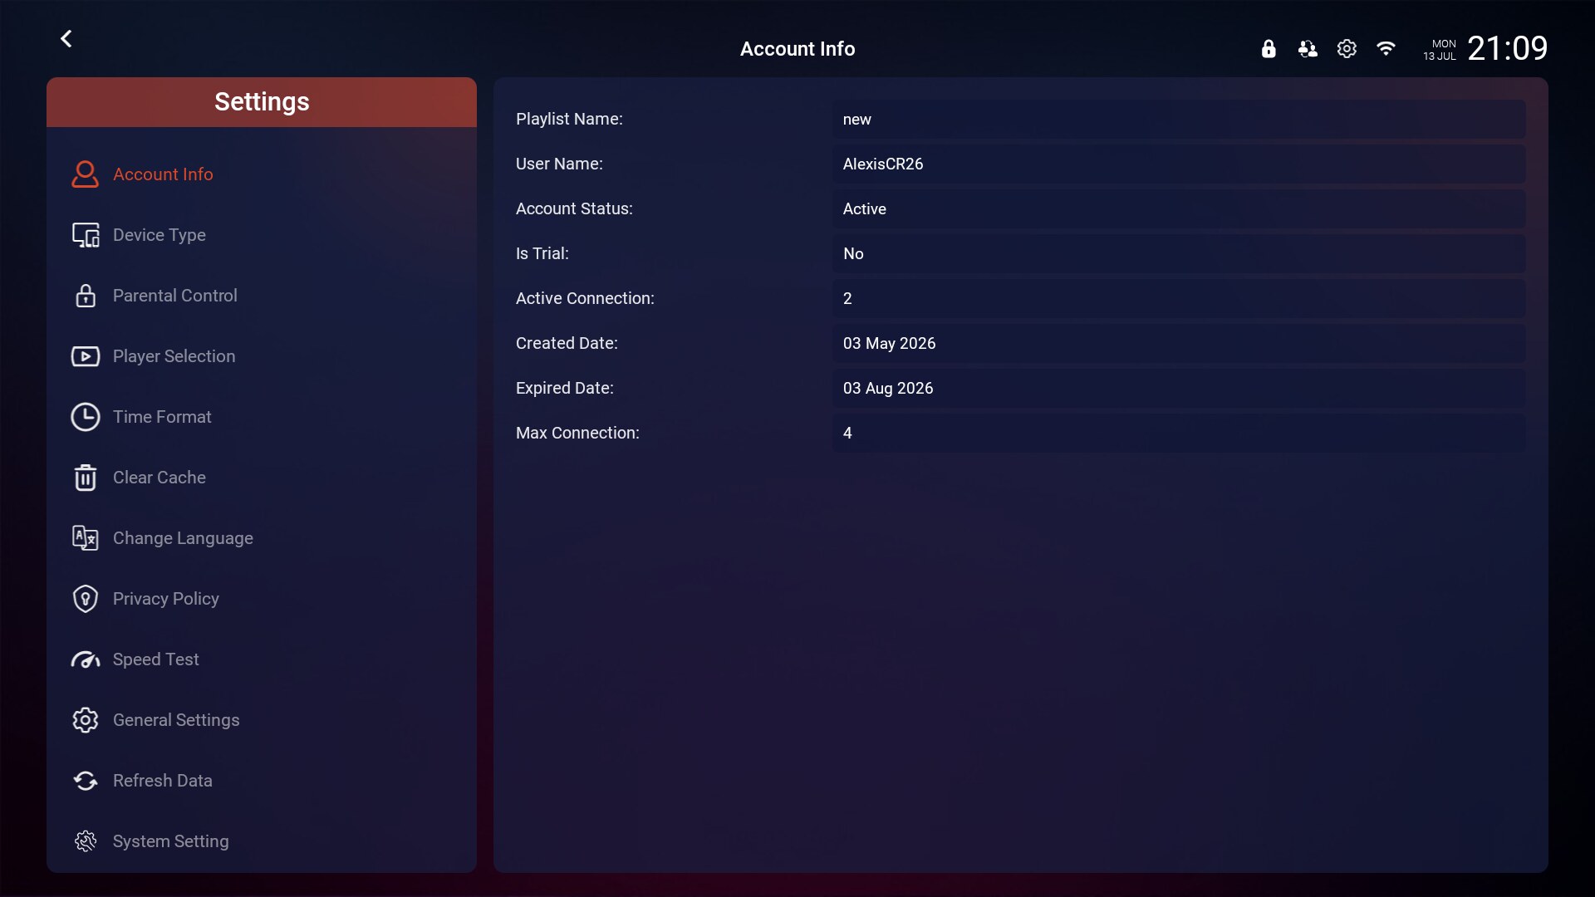Click the 21:09 clock display
The width and height of the screenshot is (1595, 897).
[x=1507, y=49]
